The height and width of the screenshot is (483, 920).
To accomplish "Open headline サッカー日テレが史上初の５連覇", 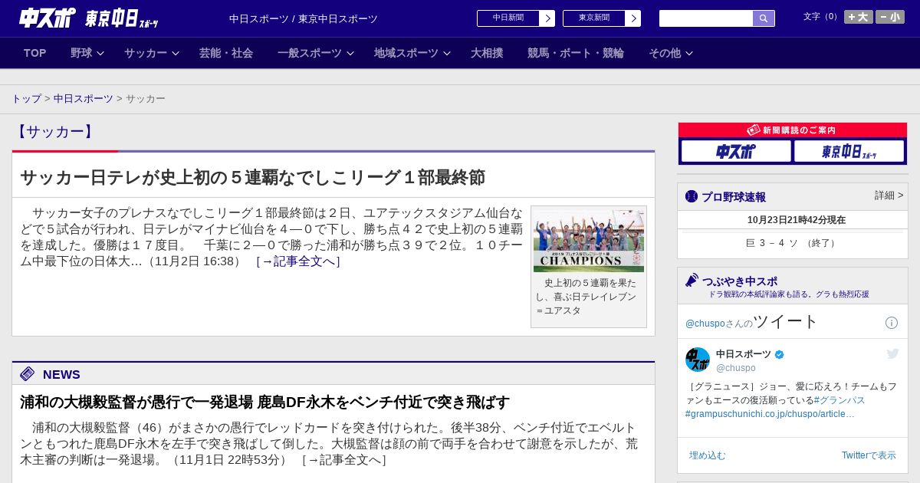I will pos(252,177).
